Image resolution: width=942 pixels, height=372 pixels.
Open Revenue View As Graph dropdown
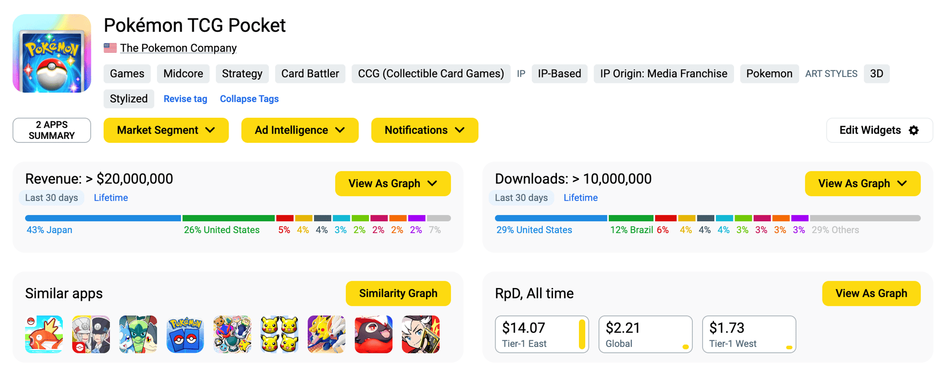point(392,184)
